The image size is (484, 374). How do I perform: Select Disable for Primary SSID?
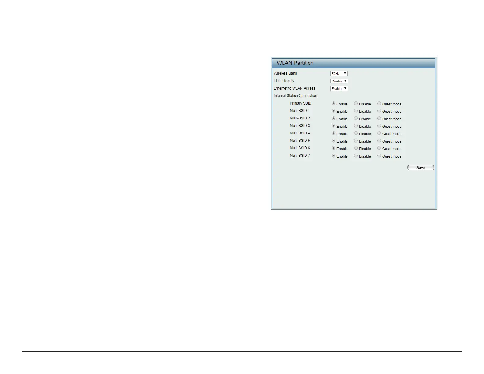tap(356, 104)
